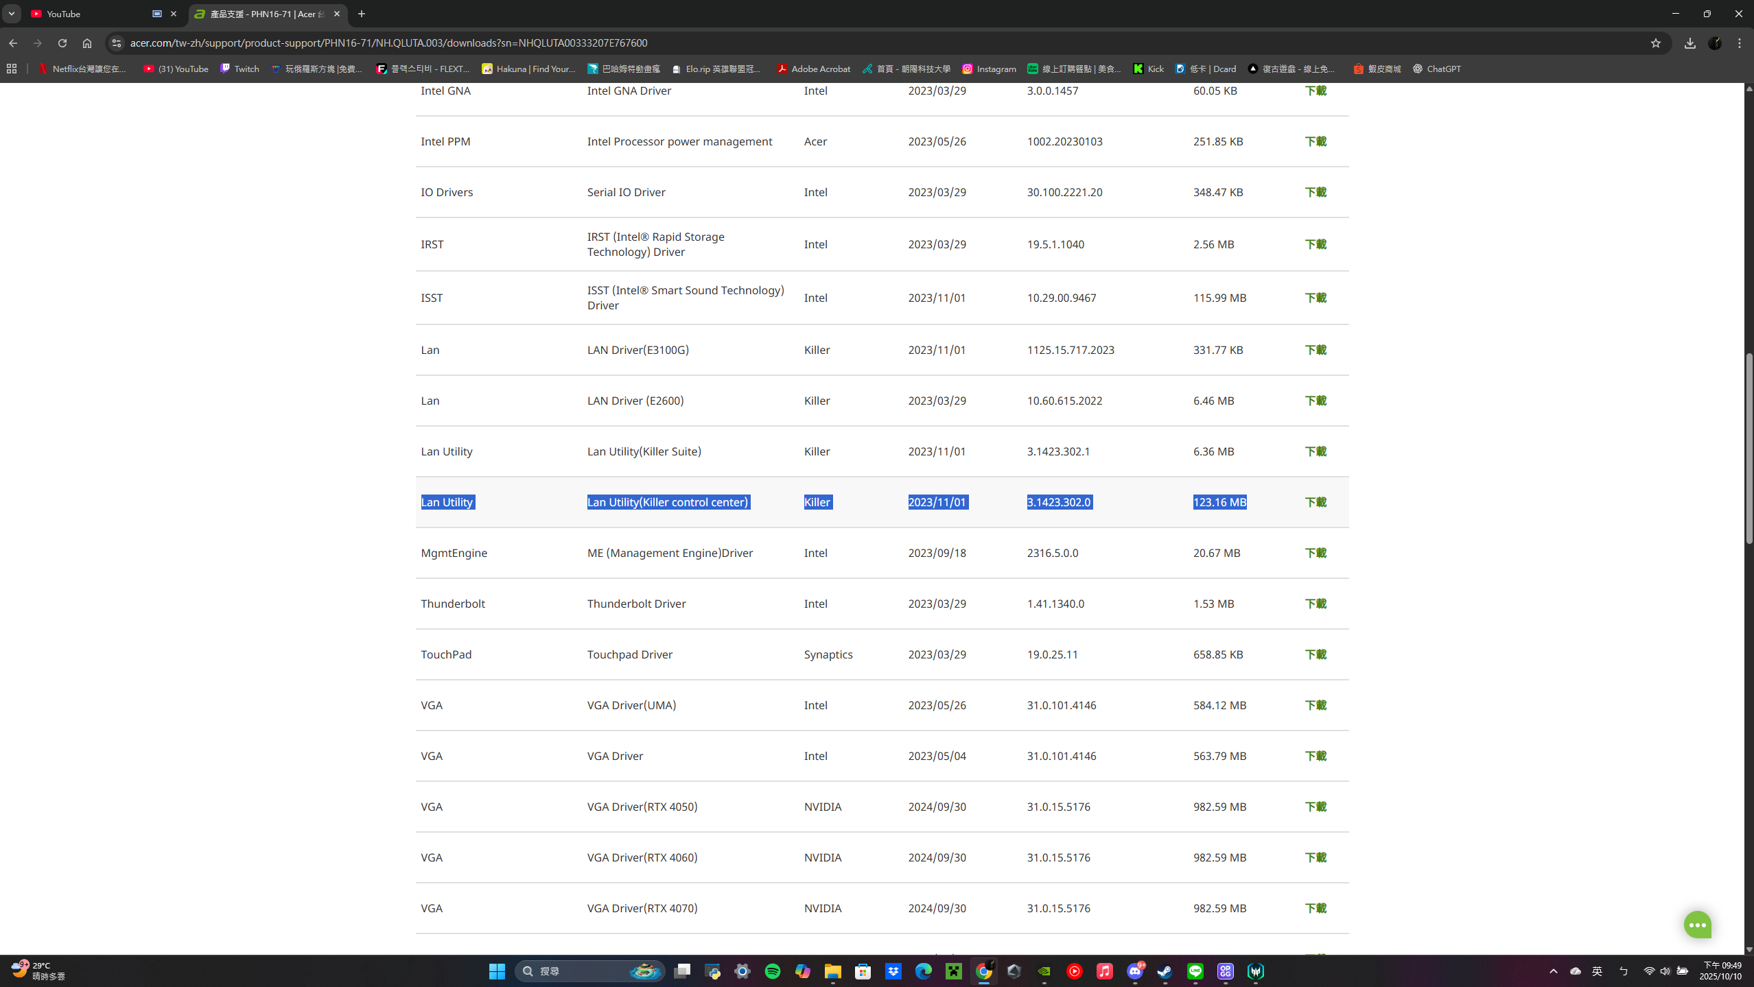Bookmark this page with star icon
This screenshot has height=987, width=1754.
[1656, 43]
